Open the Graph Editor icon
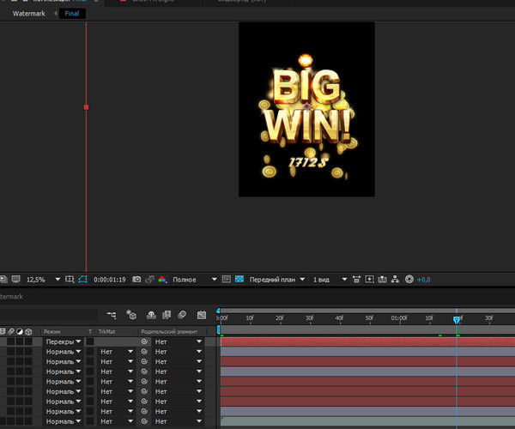The width and height of the screenshot is (515, 429). click(202, 315)
